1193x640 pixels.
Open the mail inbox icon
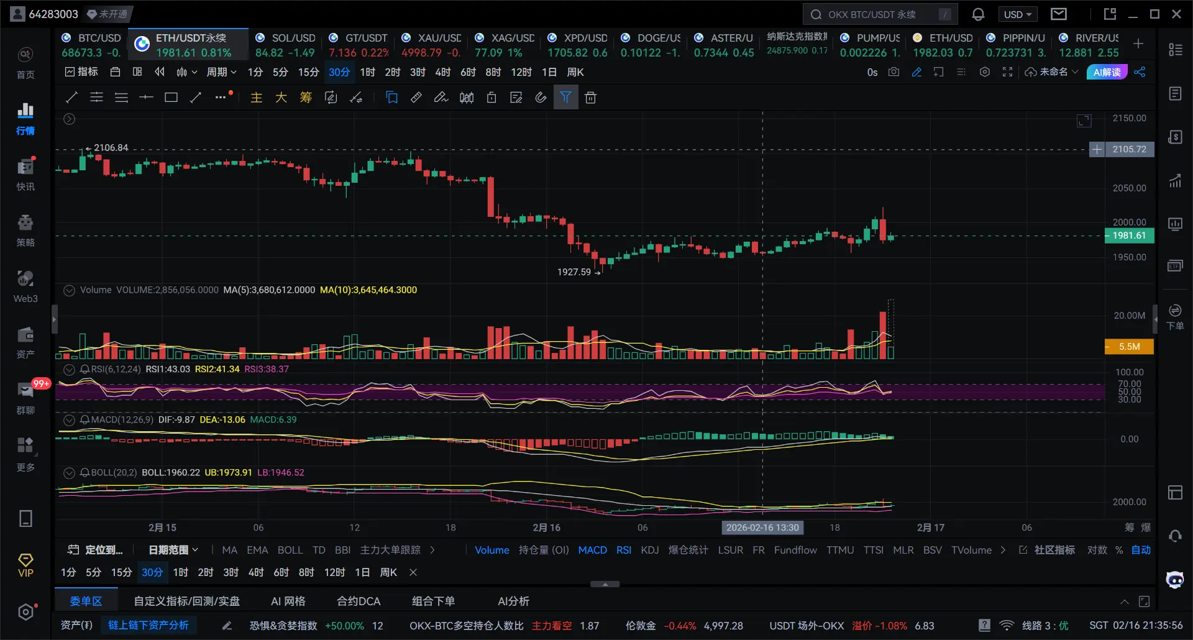coord(1059,14)
